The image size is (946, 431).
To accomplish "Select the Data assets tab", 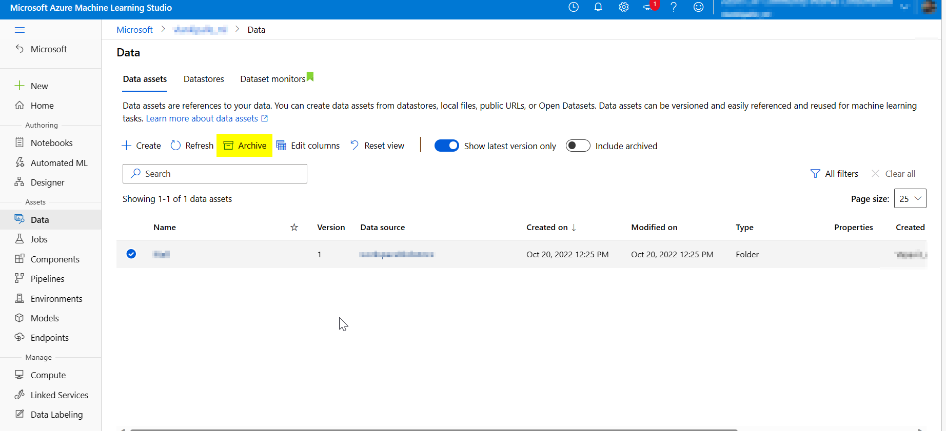I will (x=145, y=79).
